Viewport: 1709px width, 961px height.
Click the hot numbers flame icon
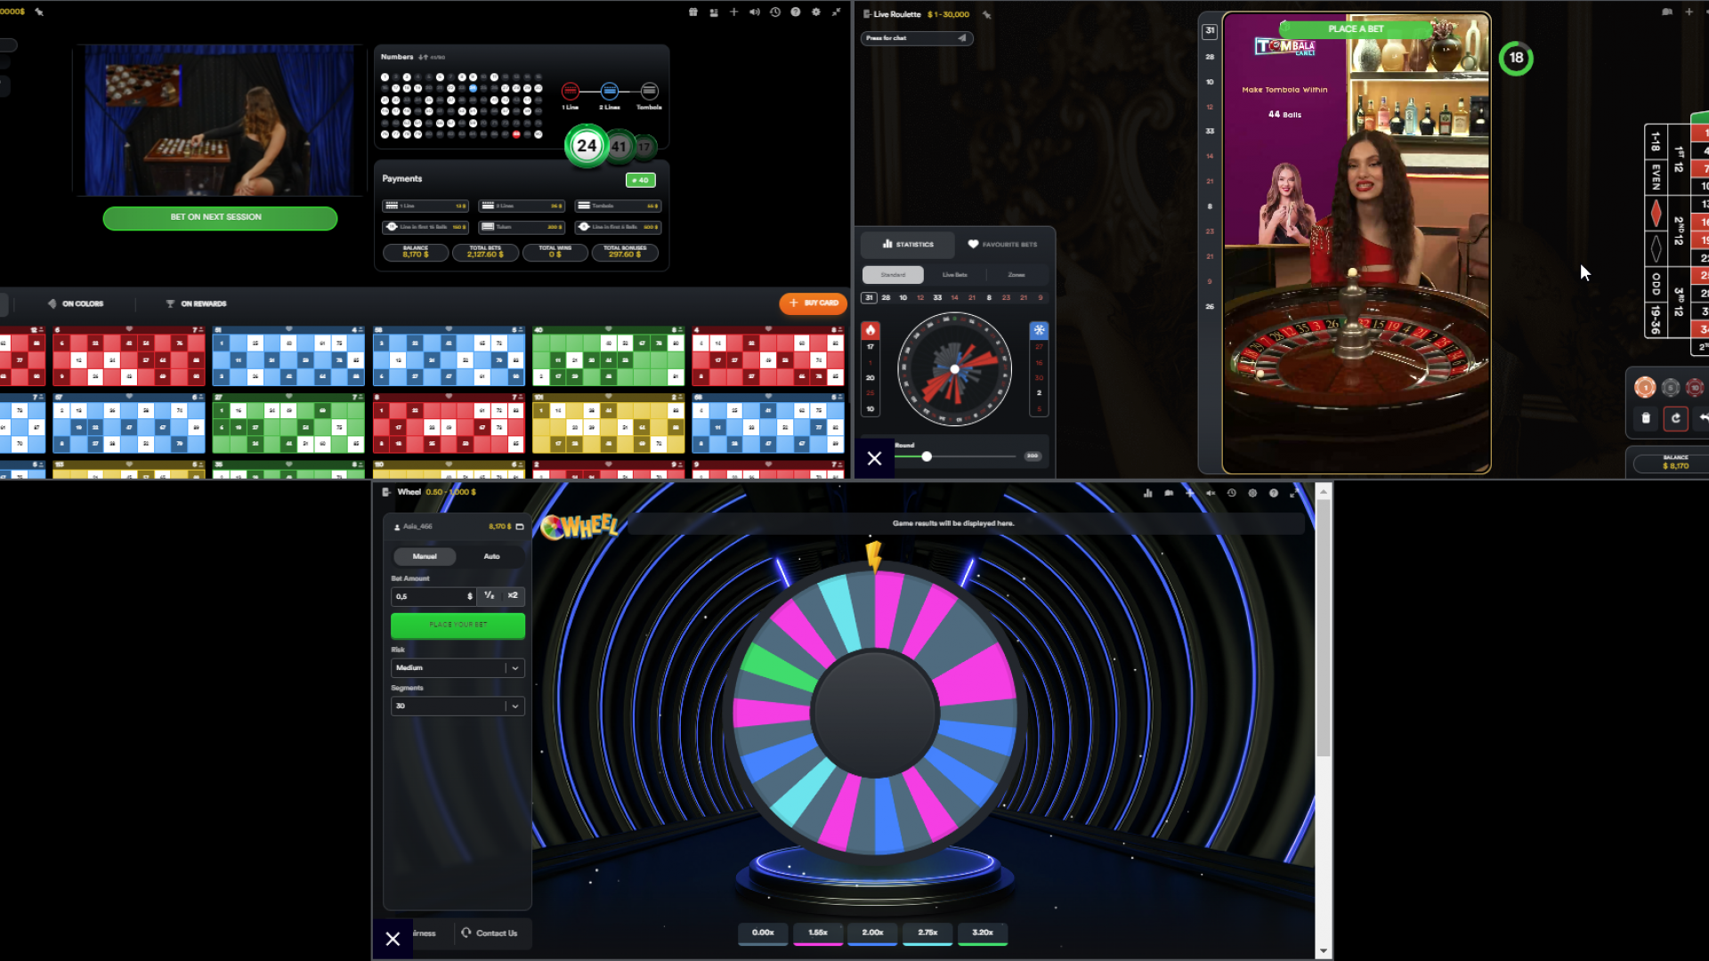[871, 330]
